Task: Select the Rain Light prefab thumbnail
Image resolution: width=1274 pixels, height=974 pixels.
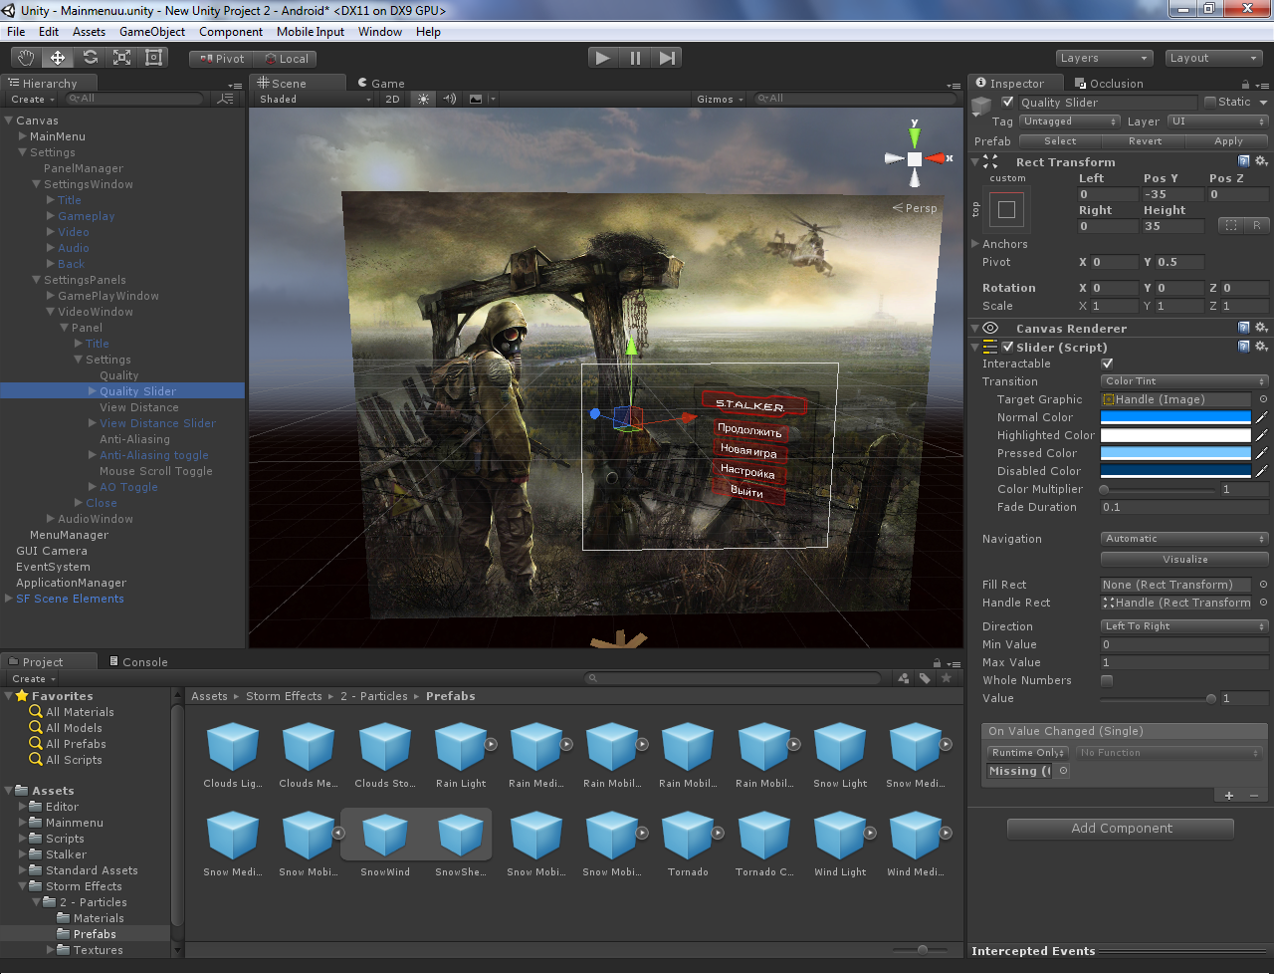Action: [x=461, y=746]
